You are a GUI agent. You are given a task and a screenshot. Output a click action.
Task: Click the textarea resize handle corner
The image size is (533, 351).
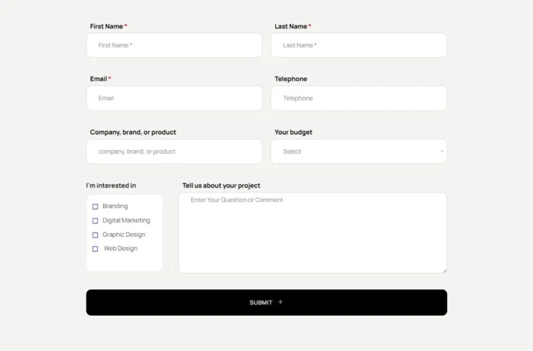click(444, 271)
